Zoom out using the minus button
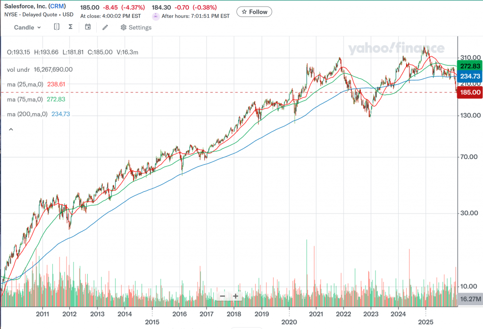Viewport: 483px width, 329px height. (222, 296)
